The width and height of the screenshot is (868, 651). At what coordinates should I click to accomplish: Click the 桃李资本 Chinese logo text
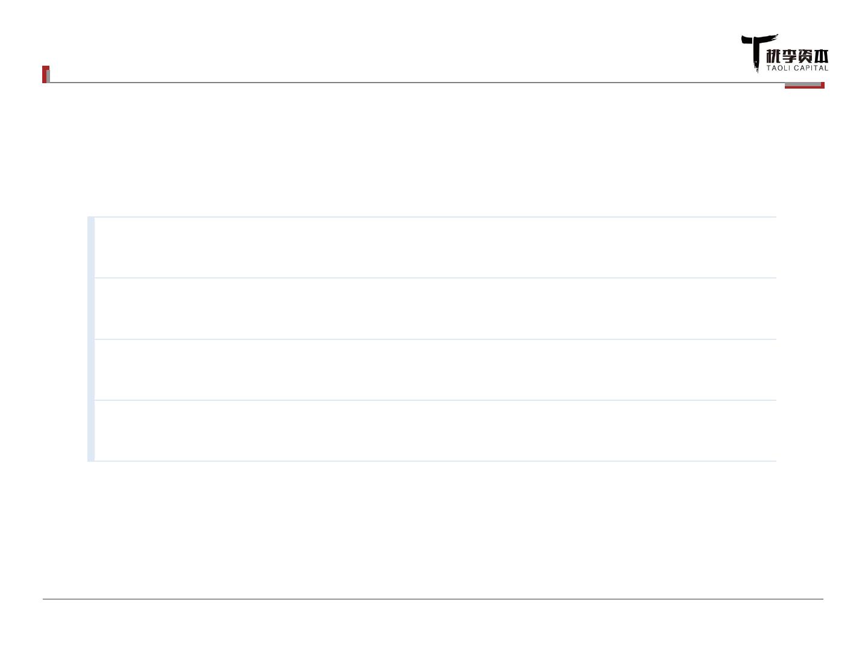797,57
